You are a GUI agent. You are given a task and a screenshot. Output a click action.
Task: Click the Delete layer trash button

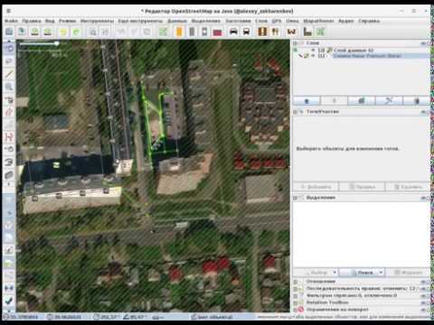(x=416, y=101)
